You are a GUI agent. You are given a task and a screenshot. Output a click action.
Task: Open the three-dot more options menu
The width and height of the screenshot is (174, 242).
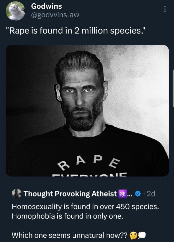coord(165,9)
